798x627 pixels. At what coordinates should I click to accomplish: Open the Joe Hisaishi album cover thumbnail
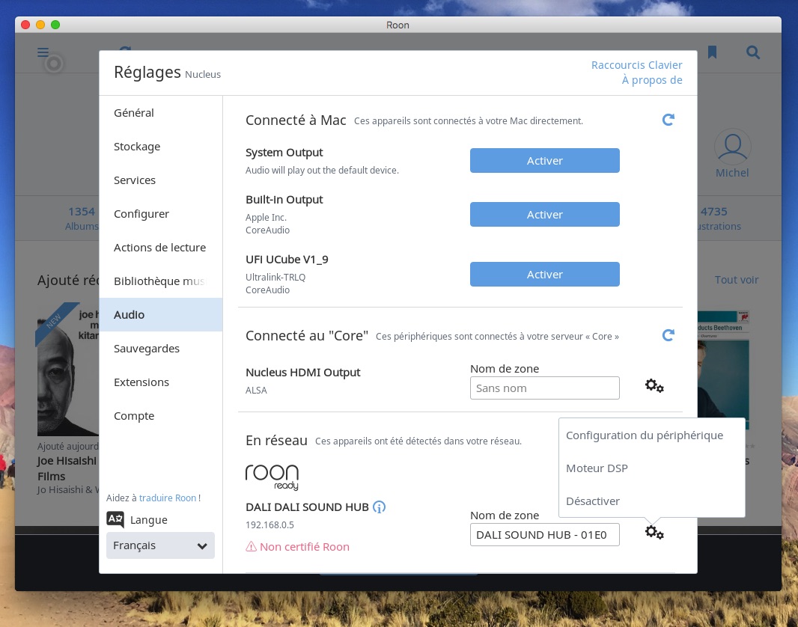pos(67,369)
